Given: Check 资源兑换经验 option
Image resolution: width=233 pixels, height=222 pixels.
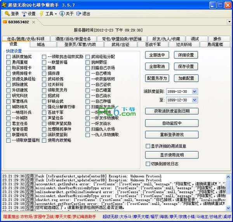Looking at the screenshot, I should (8, 79).
